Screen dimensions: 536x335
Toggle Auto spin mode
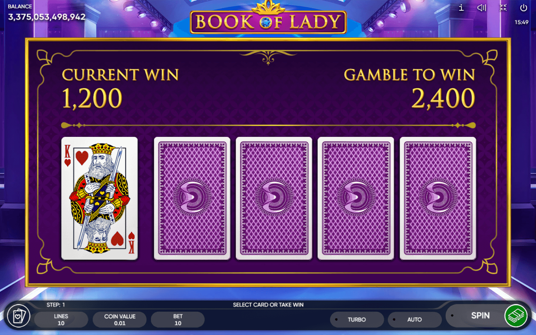tap(415, 319)
